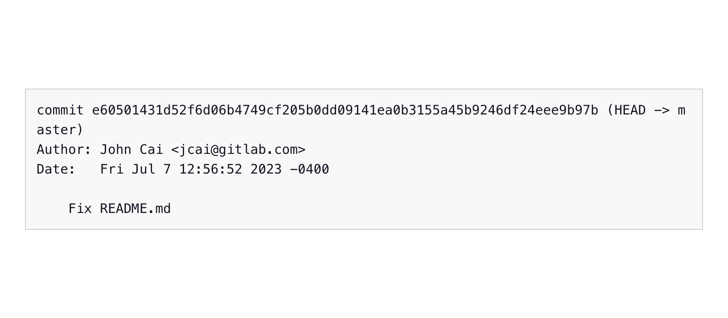The height and width of the screenshot is (318, 728).
Task: Click the commit hash starting with e60501431d52
Action: point(345,110)
